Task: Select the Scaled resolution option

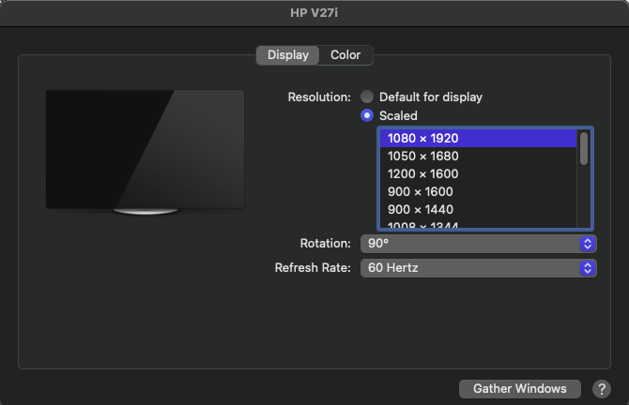Action: tap(367, 115)
